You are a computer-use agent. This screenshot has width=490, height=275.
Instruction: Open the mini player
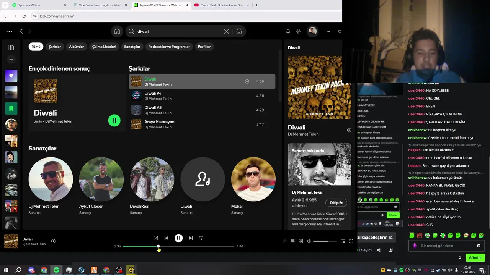(x=343, y=241)
